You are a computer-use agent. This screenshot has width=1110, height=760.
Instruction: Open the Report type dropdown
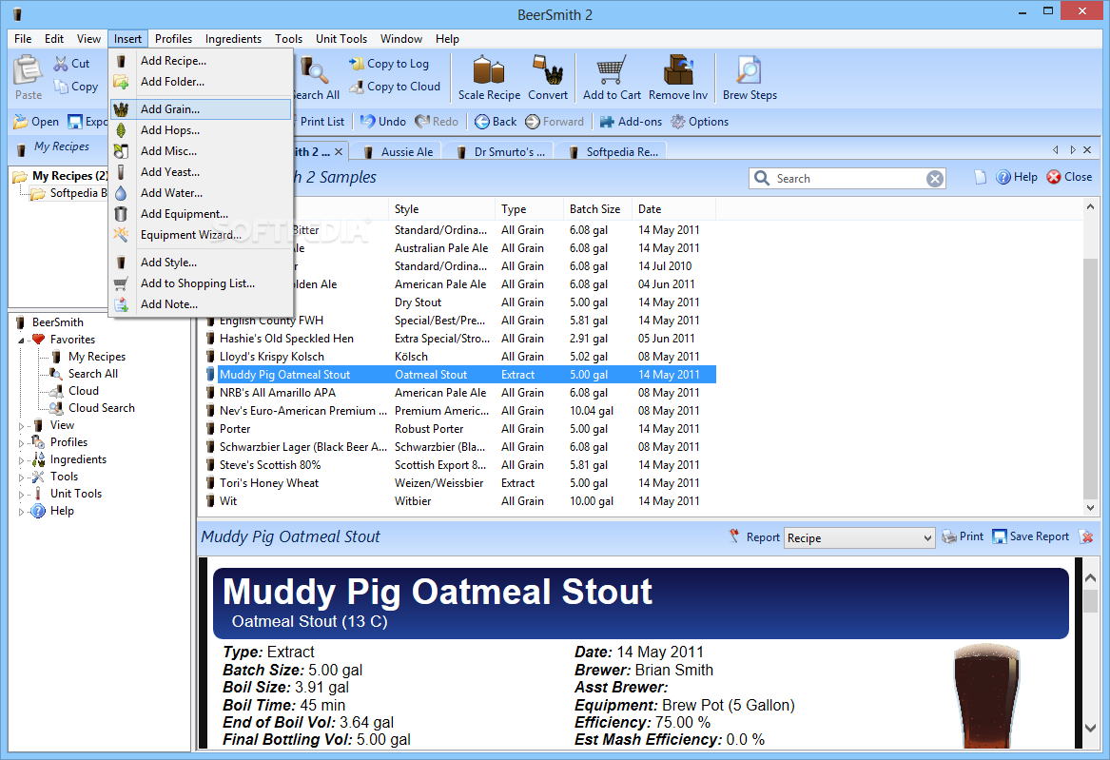pos(860,537)
